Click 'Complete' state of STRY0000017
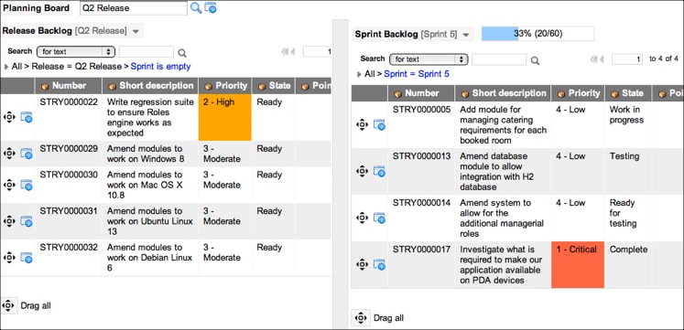684x330 pixels. pos(628,250)
